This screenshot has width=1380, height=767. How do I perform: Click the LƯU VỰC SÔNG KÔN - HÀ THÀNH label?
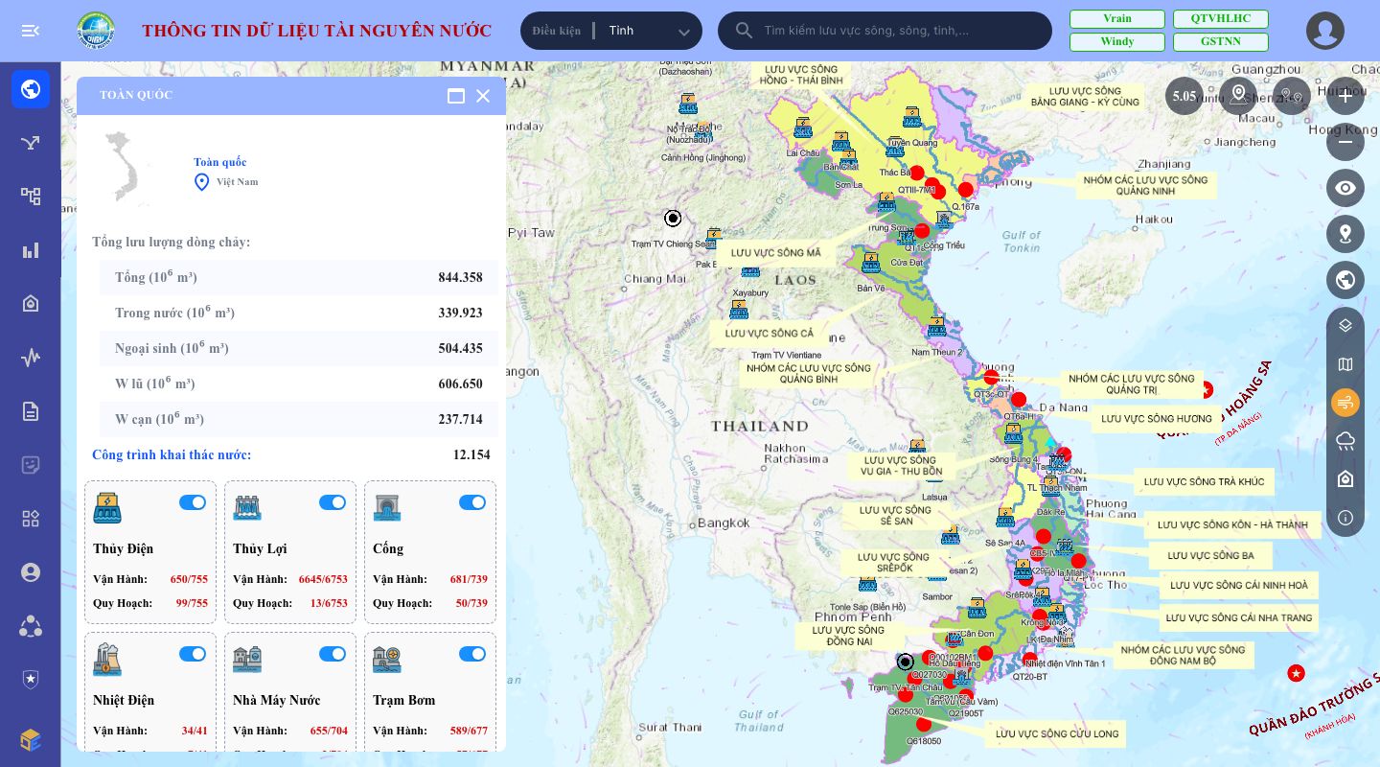click(1232, 525)
